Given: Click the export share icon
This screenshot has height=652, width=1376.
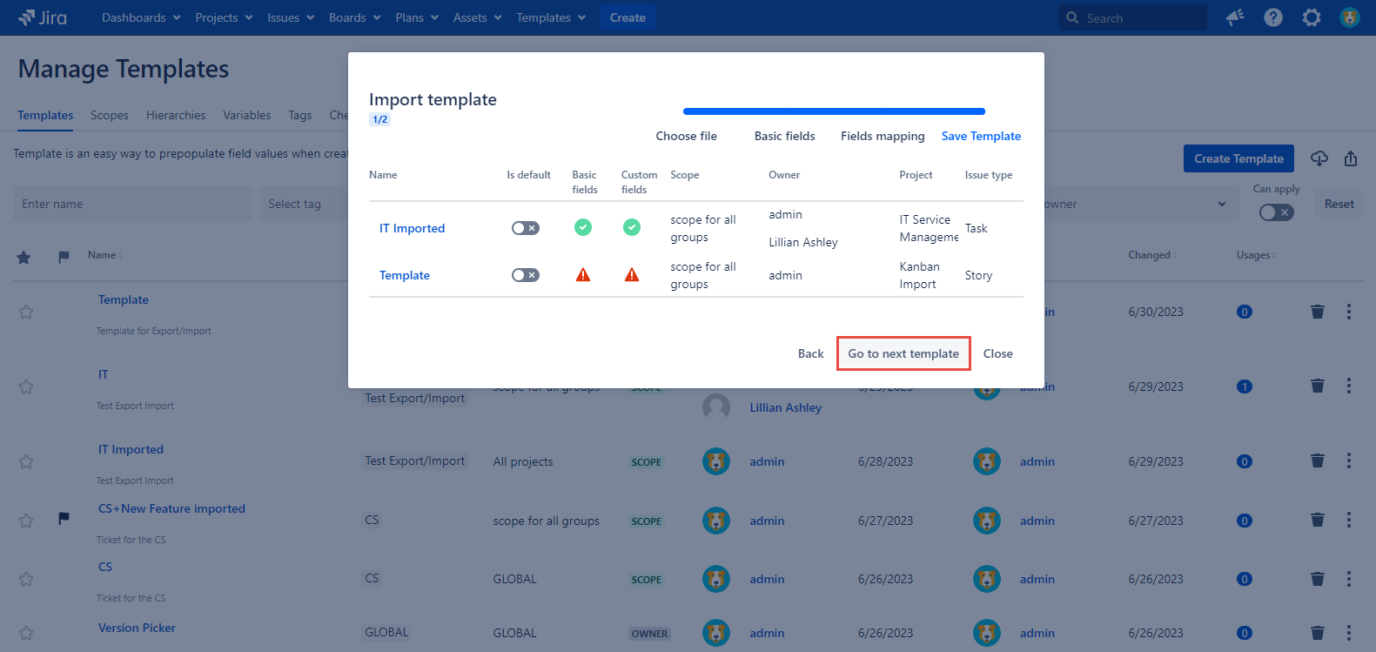Looking at the screenshot, I should 1350,158.
